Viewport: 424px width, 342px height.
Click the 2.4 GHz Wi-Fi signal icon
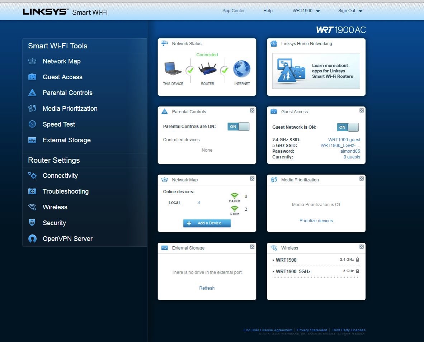235,196
